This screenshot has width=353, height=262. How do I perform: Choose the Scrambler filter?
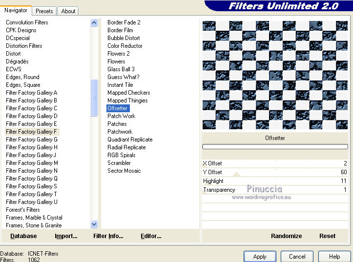point(119,163)
